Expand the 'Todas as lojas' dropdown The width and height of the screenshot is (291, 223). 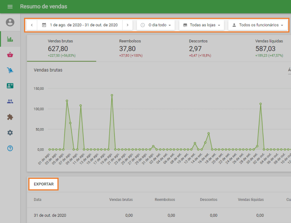coord(201,25)
